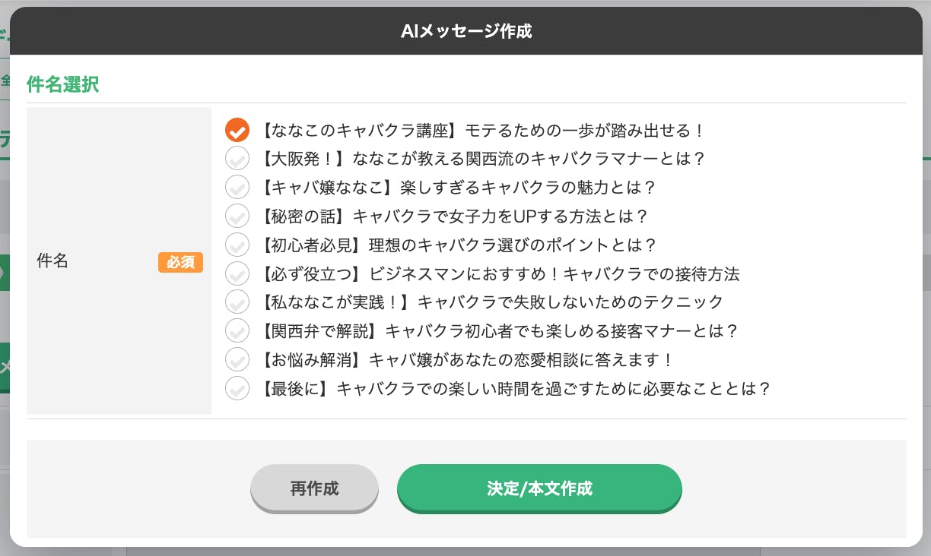Select the 初心者必見 subject radio button
Screen dimensions: 931x556
[x=237, y=245]
